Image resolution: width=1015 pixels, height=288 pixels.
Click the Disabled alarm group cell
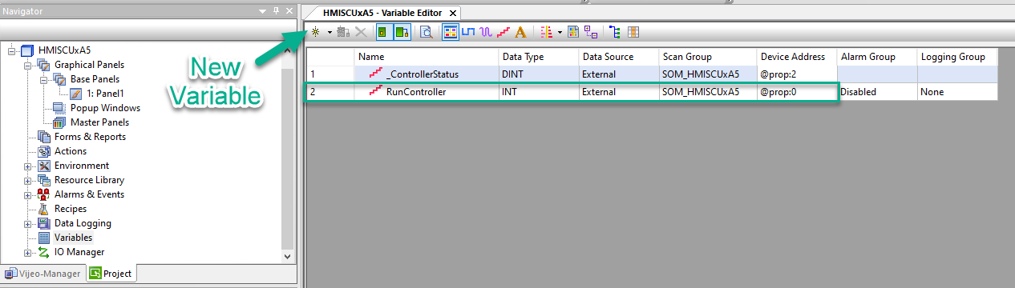877,92
